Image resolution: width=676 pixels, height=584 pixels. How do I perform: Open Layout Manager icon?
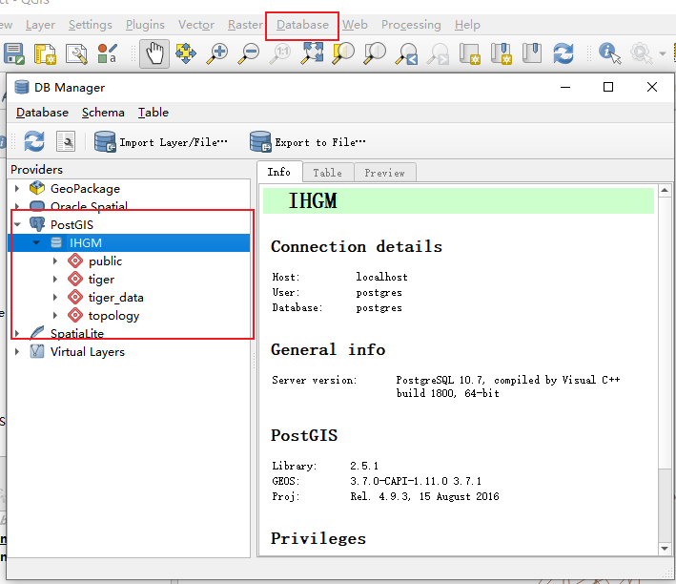(x=76, y=53)
